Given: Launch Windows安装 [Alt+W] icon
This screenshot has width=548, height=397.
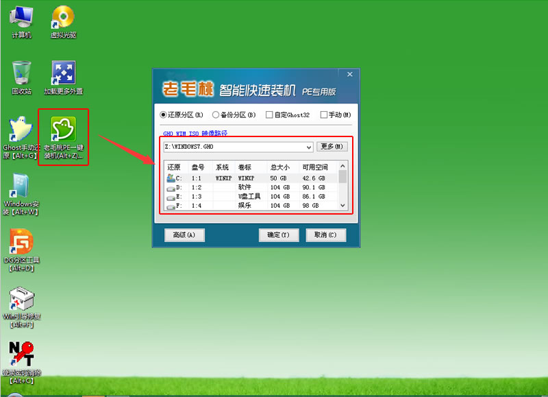Looking at the screenshot, I should click(x=21, y=194).
